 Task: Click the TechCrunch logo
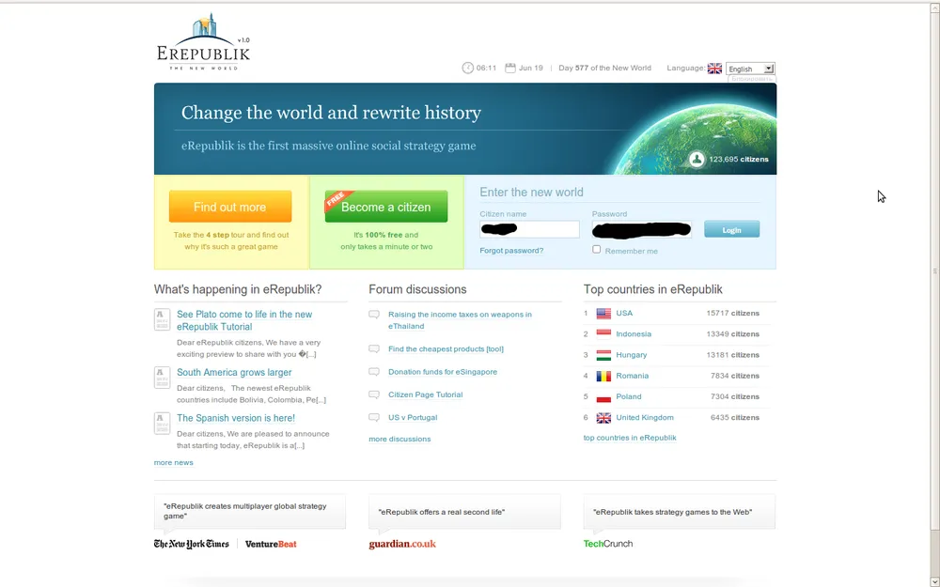click(x=608, y=544)
